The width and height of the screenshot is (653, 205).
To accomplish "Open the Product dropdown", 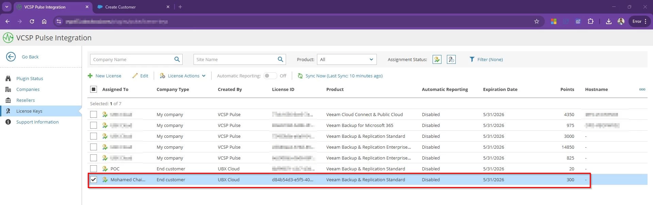I will (346, 59).
